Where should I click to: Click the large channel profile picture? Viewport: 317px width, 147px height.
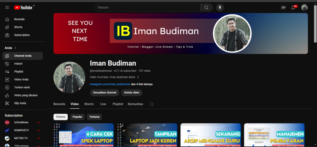69,78
